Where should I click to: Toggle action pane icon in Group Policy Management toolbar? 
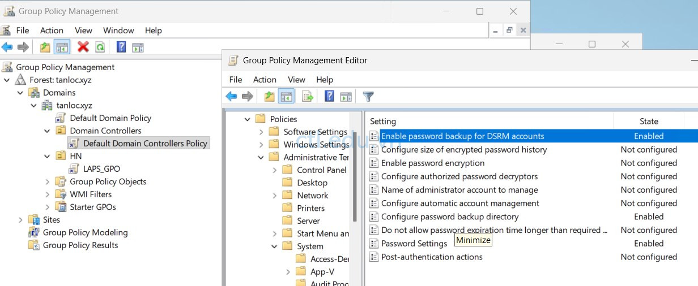coord(138,47)
